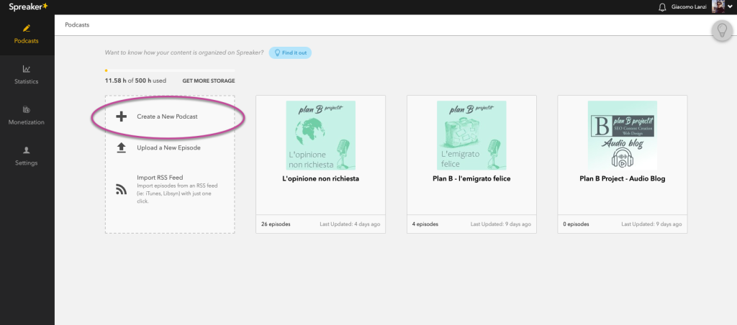Open the Monetization label in the sidebar

tap(27, 122)
